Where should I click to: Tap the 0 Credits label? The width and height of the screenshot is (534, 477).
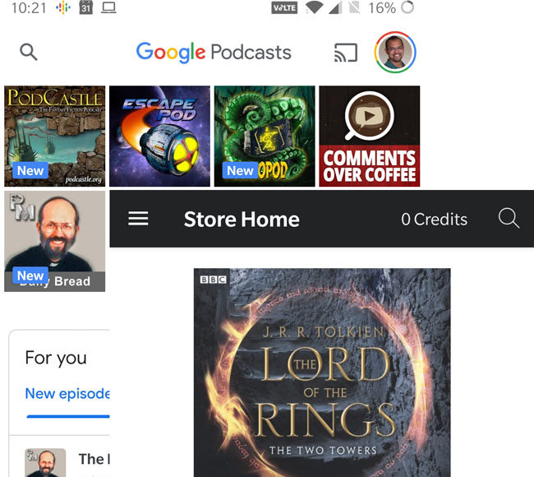[434, 220]
